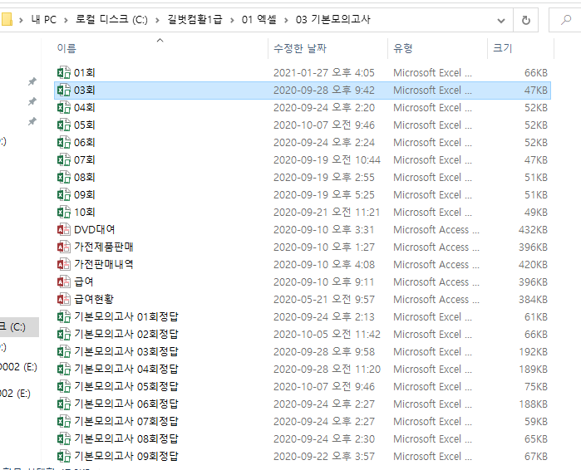581x470 pixels.
Task: Refresh the current folder view
Action: click(525, 20)
